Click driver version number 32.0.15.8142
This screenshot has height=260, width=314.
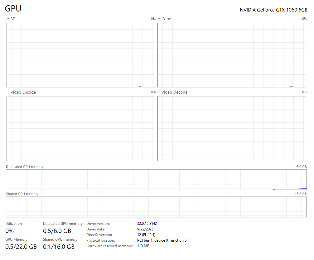pos(147,224)
